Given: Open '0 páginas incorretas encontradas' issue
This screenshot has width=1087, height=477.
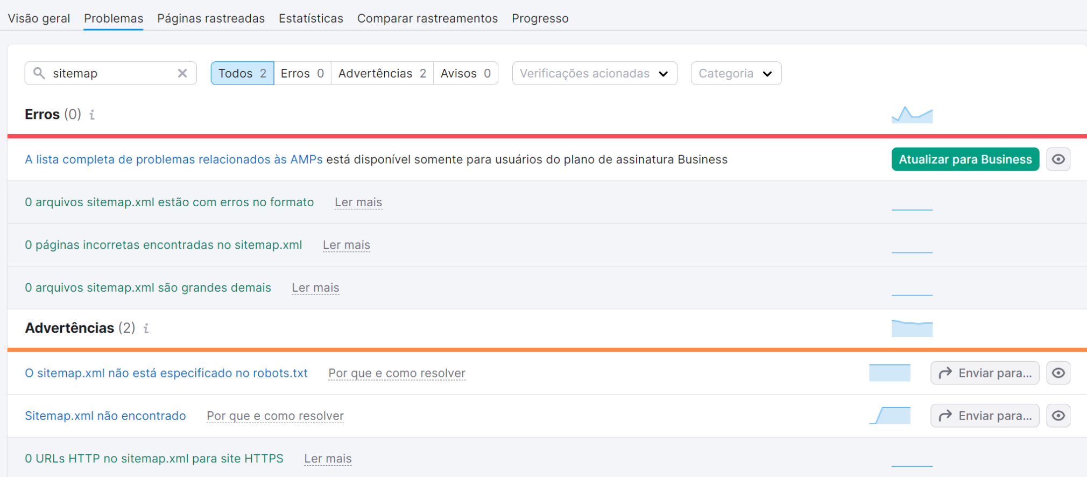Looking at the screenshot, I should [164, 245].
